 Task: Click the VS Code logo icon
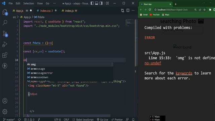tap(3, 3)
